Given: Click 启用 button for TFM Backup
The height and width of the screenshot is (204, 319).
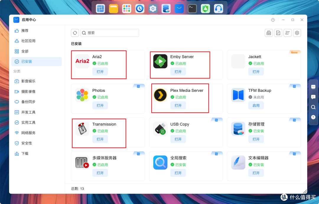Looking at the screenshot, I should click(x=256, y=106).
